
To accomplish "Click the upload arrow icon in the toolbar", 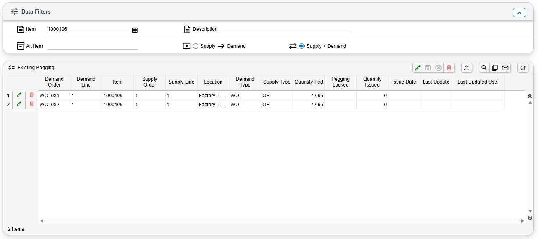I will 467,68.
